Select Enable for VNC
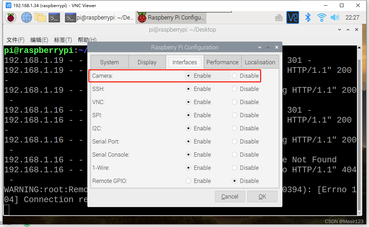 198,102
